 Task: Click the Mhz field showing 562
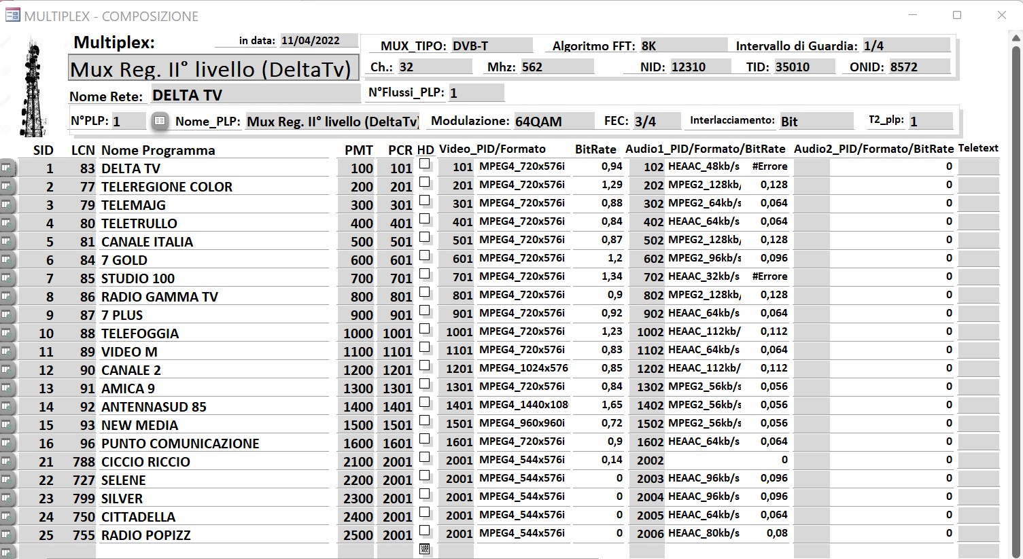click(557, 67)
